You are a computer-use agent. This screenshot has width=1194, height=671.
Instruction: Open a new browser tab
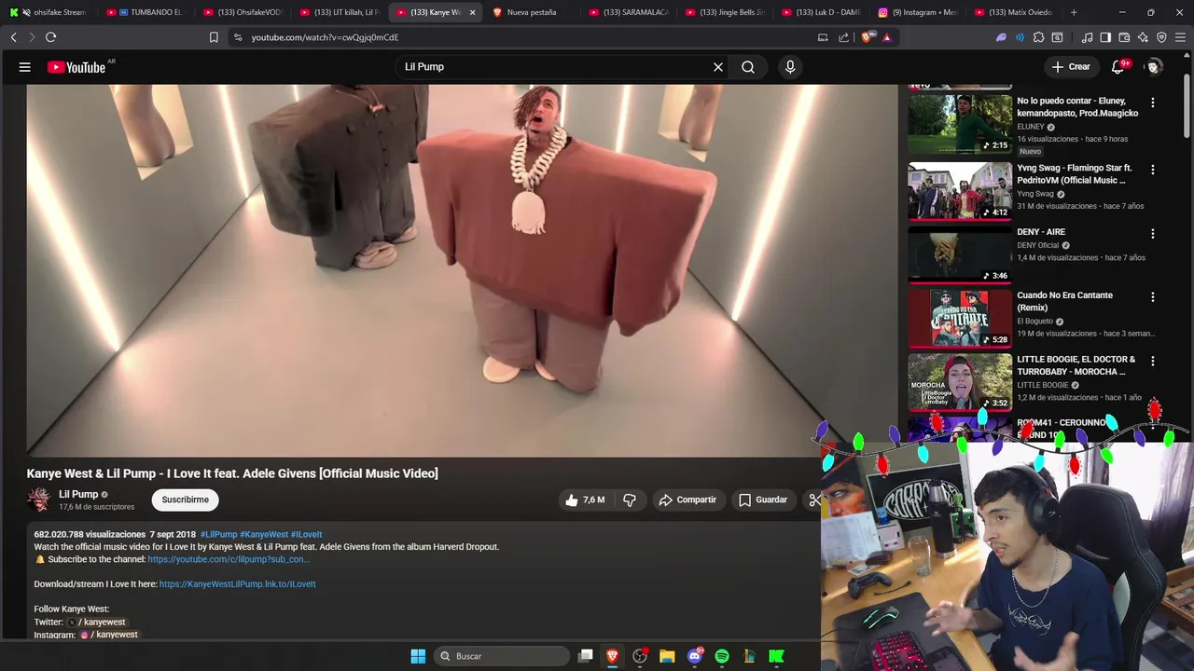[1074, 12]
